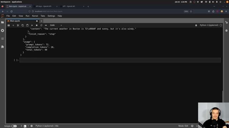Open the Help menu
This screenshot has height=128, width=229.
[x=60, y=16]
